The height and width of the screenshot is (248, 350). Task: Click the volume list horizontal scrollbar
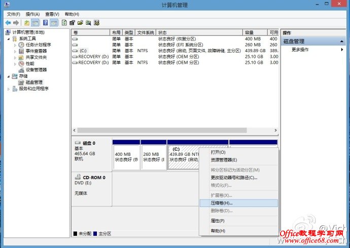172,130
